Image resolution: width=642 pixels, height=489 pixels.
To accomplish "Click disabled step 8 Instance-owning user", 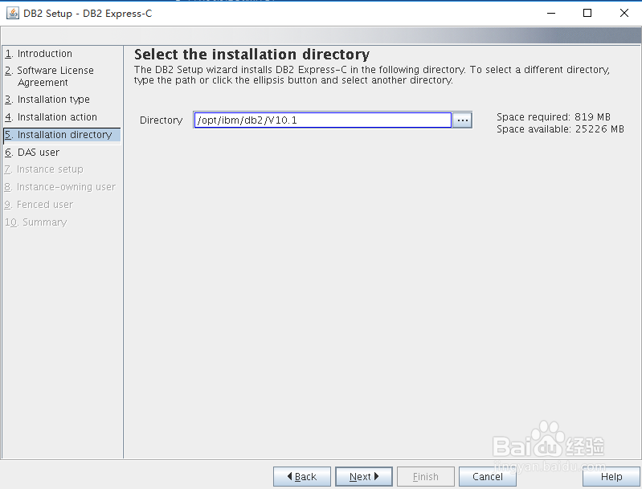I will point(60,186).
